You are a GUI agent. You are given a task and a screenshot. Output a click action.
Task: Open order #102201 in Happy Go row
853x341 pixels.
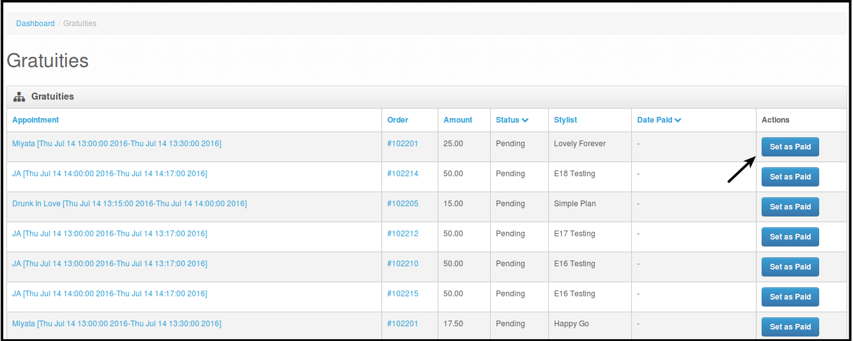point(403,324)
